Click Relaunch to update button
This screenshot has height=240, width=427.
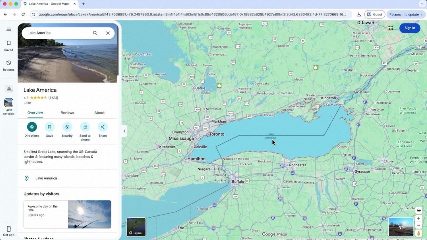point(404,14)
